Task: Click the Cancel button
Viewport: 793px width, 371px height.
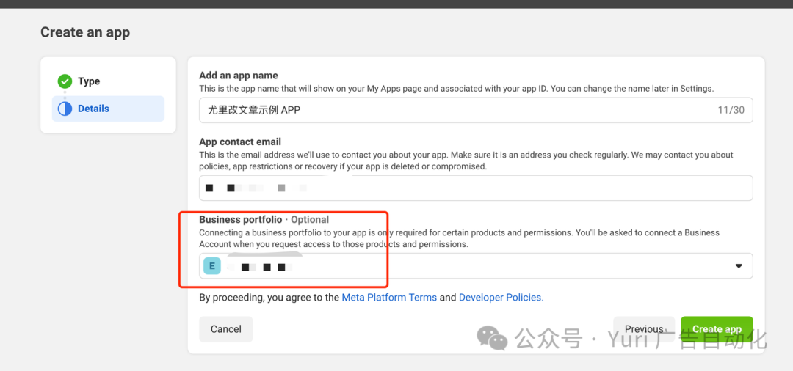Action: [x=226, y=329]
